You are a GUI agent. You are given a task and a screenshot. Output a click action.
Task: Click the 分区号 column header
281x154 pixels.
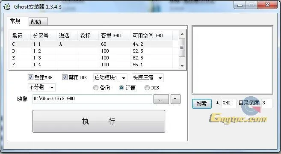click(44, 36)
